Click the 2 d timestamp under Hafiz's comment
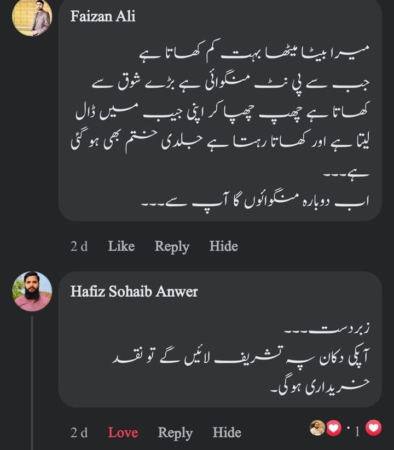Screen dimensions: 394x450 [79, 432]
